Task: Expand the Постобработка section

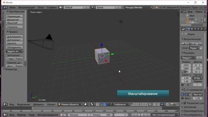Action: click(x=192, y=115)
